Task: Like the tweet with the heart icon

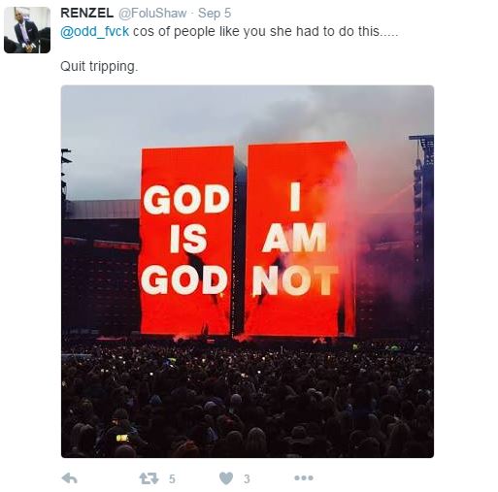Action: [x=226, y=478]
